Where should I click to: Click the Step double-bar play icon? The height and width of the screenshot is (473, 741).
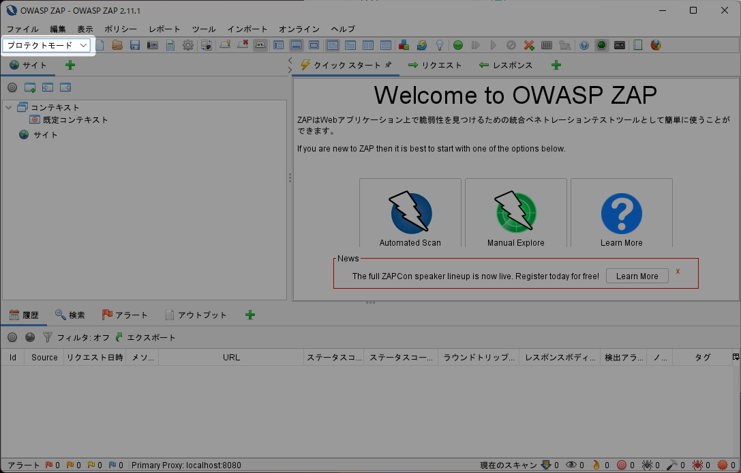[476, 46]
